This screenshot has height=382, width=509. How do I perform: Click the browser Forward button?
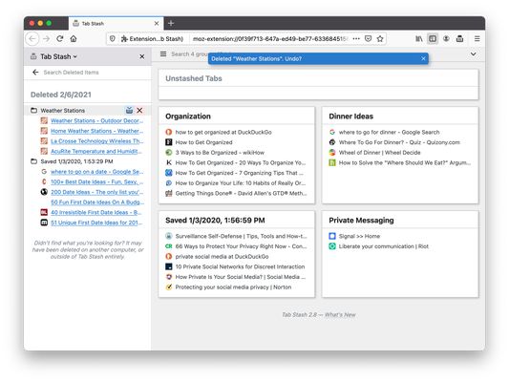tap(47, 38)
